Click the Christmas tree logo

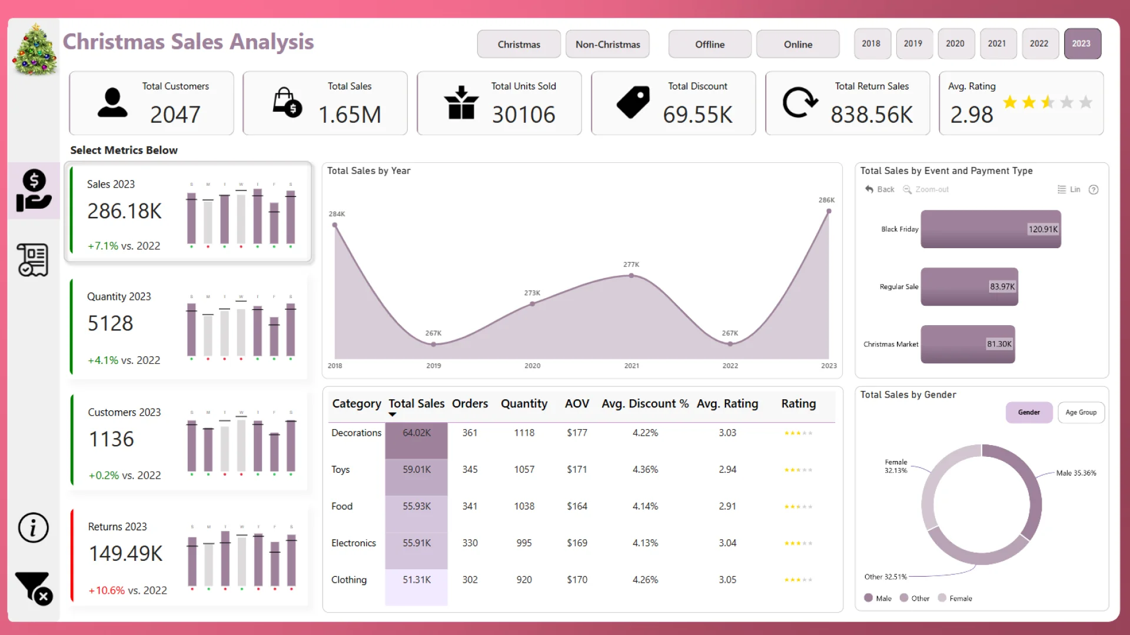pyautogui.click(x=35, y=50)
